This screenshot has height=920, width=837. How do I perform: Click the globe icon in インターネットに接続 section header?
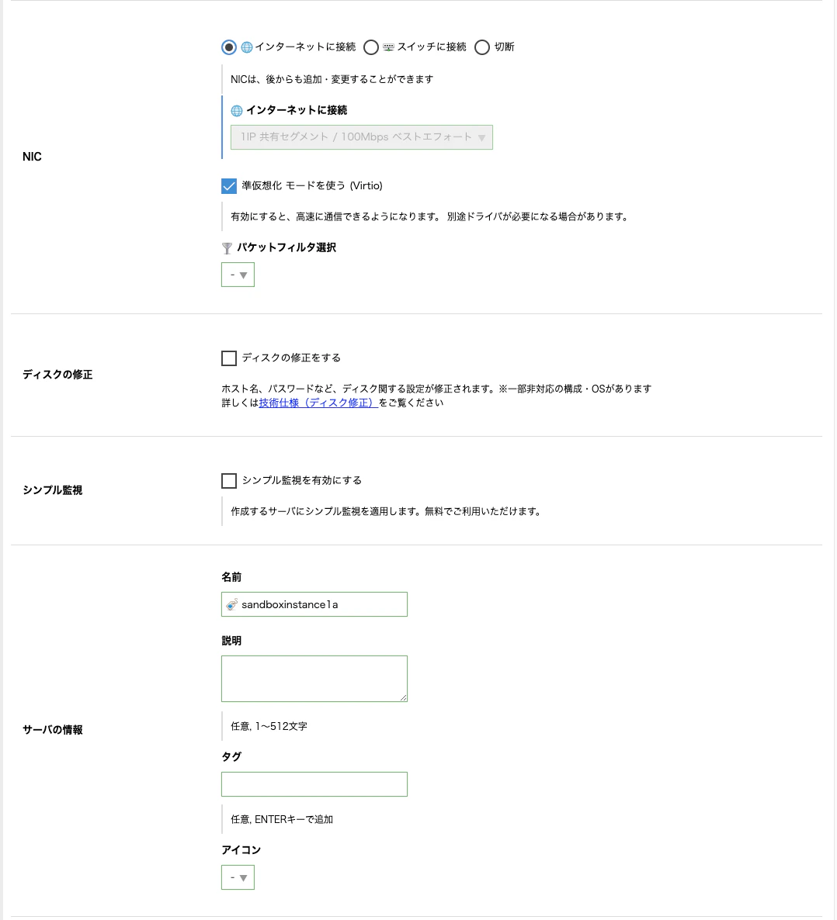tap(235, 110)
